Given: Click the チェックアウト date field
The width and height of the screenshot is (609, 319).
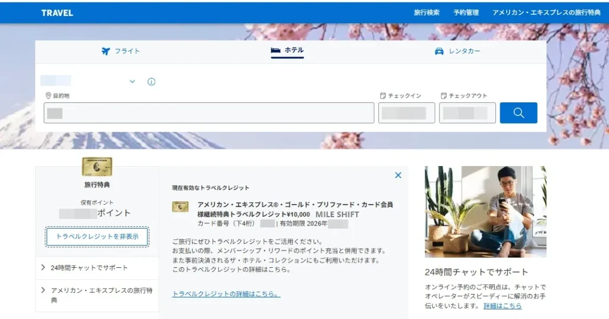Looking at the screenshot, I should tap(467, 113).
